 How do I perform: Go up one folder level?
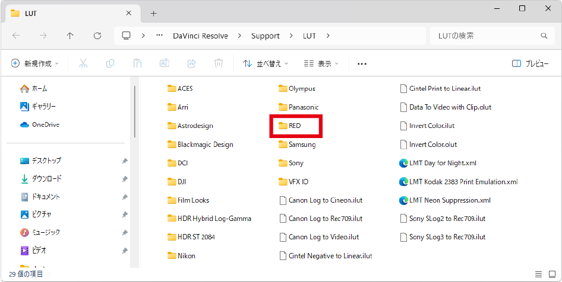click(70, 36)
